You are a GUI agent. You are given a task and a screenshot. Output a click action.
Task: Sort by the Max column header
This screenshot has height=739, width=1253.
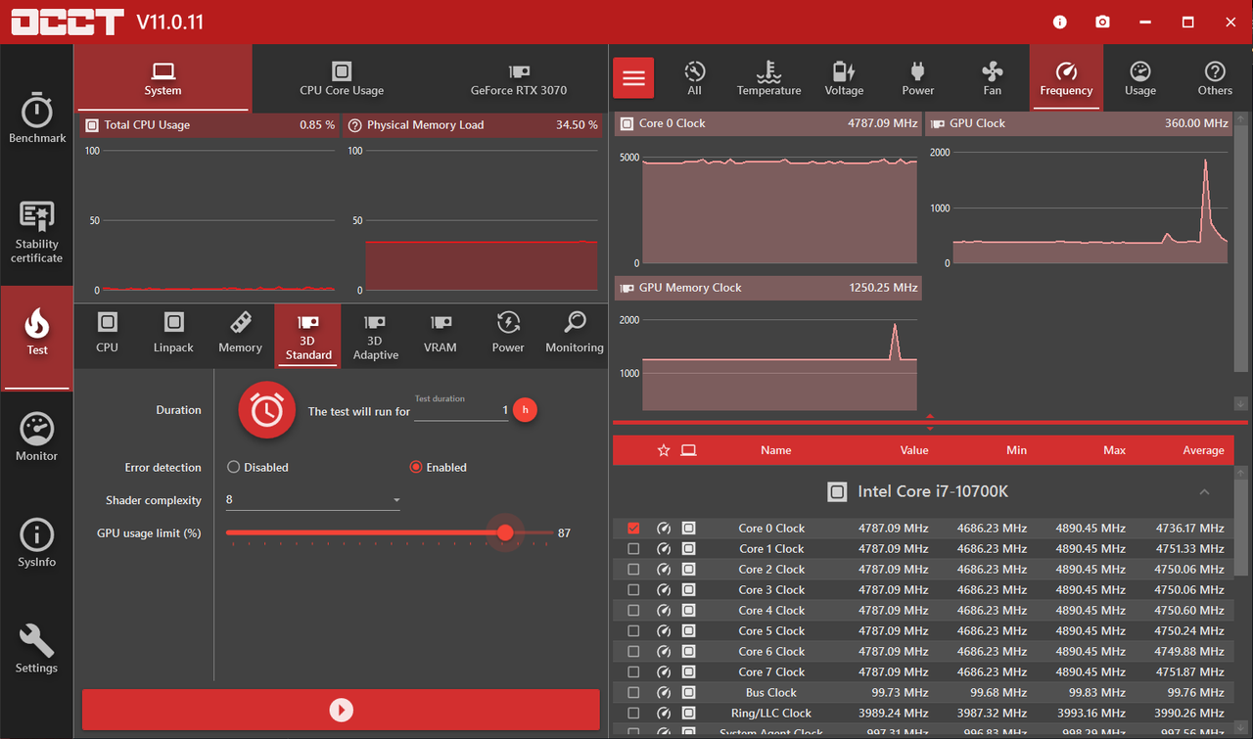(x=1114, y=450)
